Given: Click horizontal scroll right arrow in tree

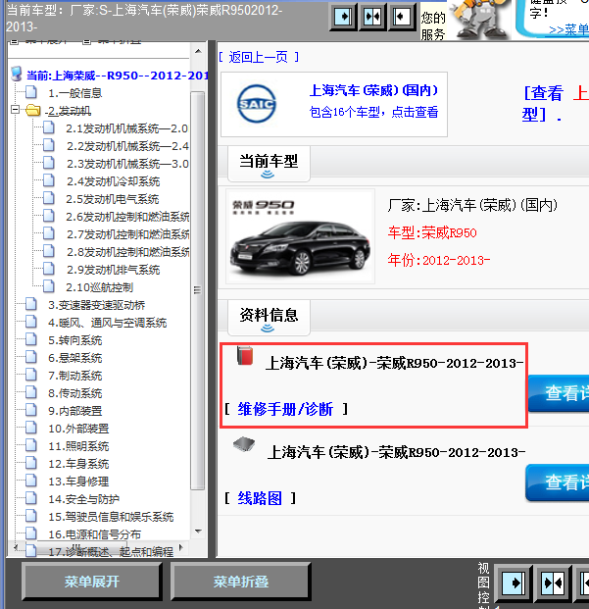Looking at the screenshot, I should pyautogui.click(x=180, y=547).
